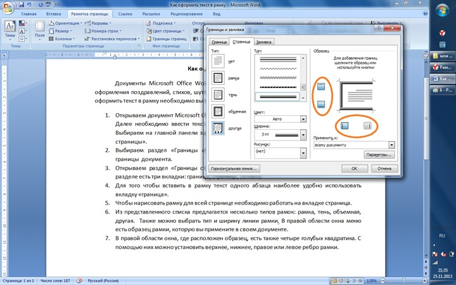Switch to Вставка ribbon tab
The image size is (456, 285).
(x=53, y=14)
